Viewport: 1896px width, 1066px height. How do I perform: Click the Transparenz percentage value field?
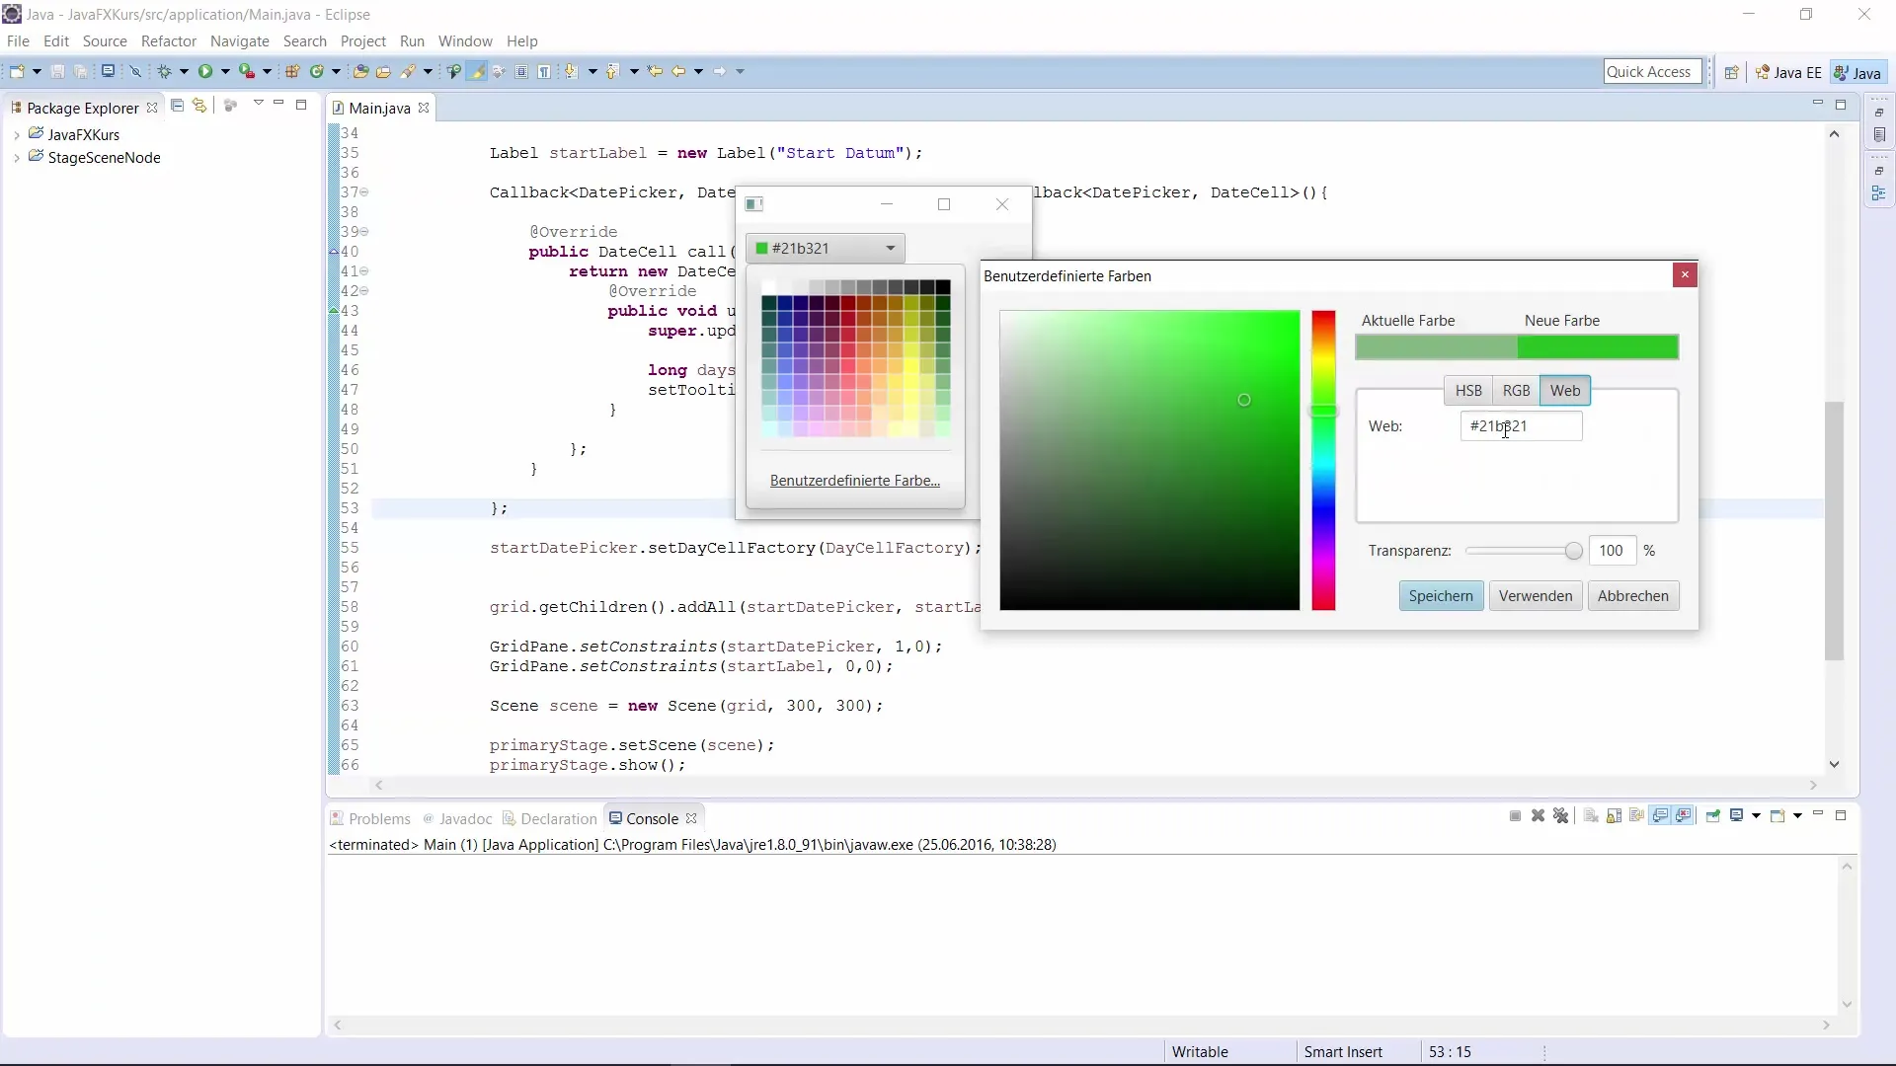click(1613, 551)
